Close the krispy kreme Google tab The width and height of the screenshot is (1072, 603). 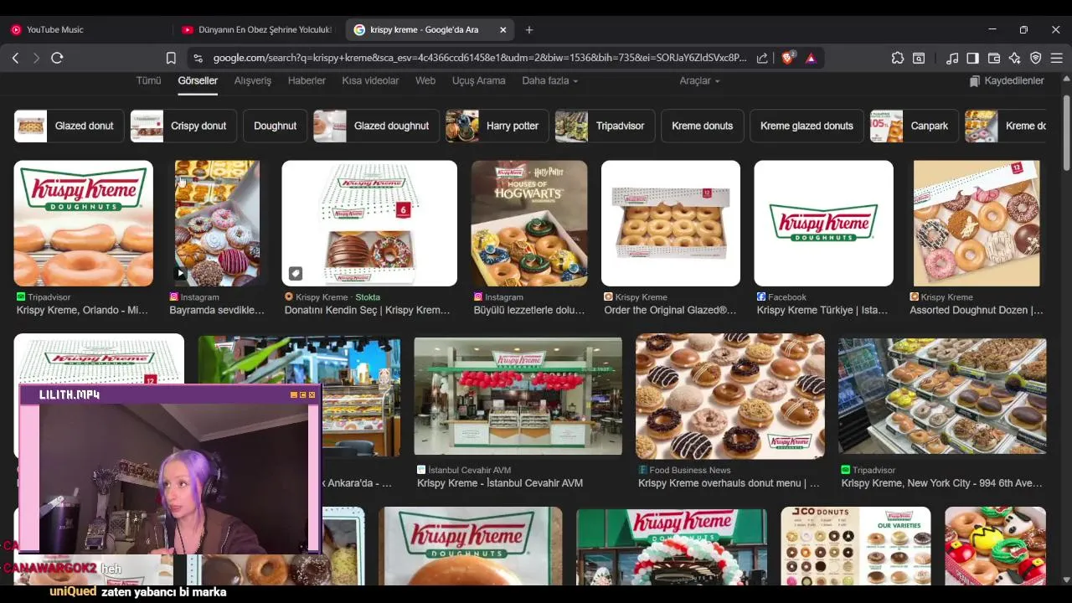pyautogui.click(x=502, y=29)
